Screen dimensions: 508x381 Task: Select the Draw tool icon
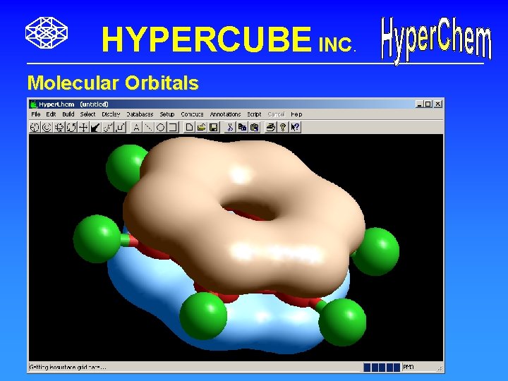point(35,127)
